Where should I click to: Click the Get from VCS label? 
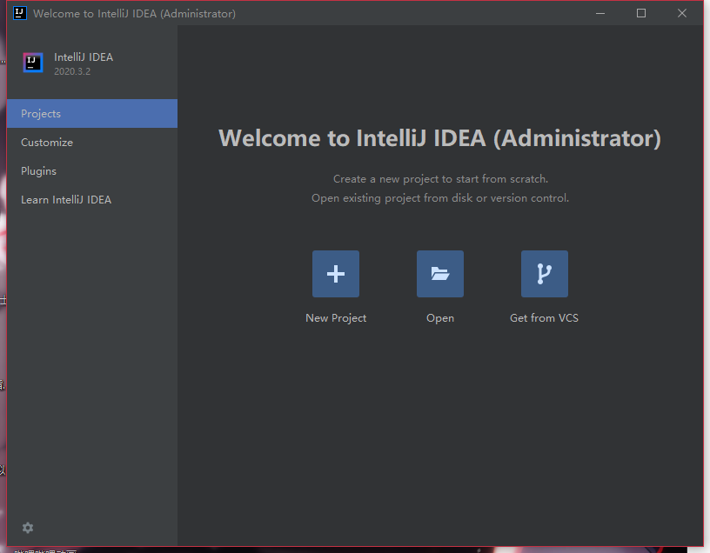pyautogui.click(x=545, y=318)
